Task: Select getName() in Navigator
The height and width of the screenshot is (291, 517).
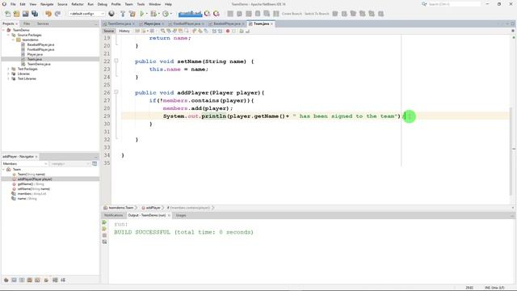Action: pos(31,184)
